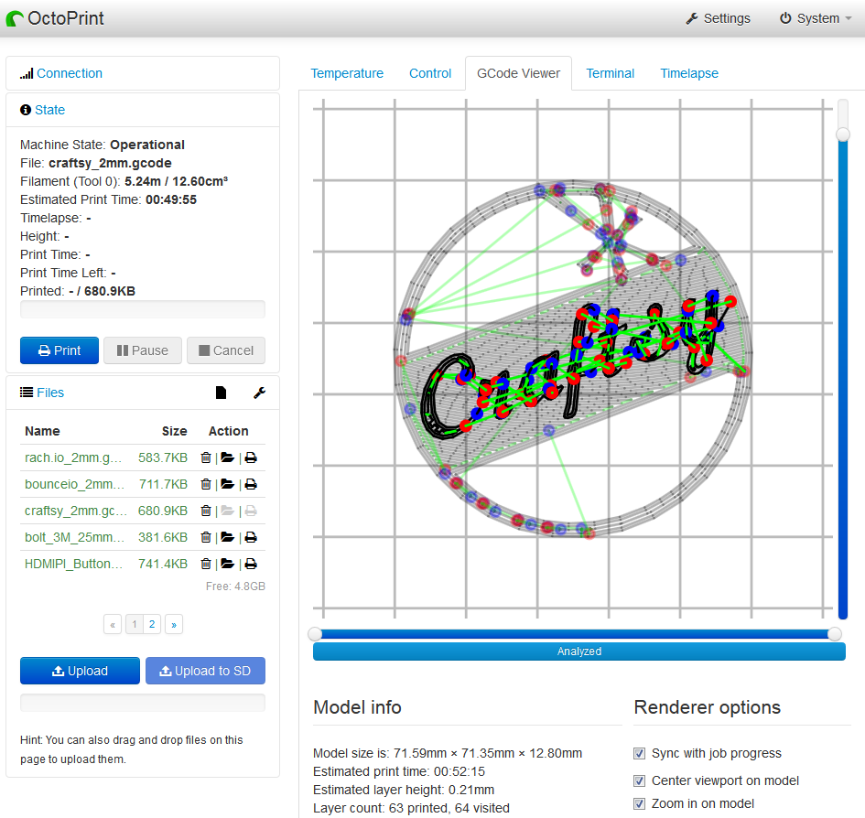The image size is (865, 818).
Task: Go to files page 2
Action: [152, 624]
